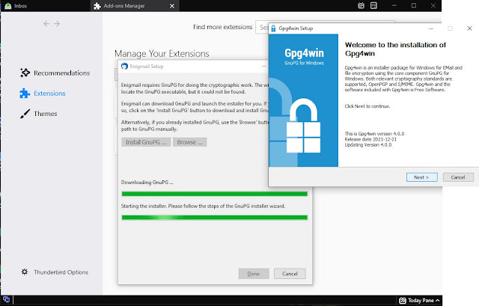Click the Done button in Enigmail Setup
This screenshot has width=479, height=306.
254,274
